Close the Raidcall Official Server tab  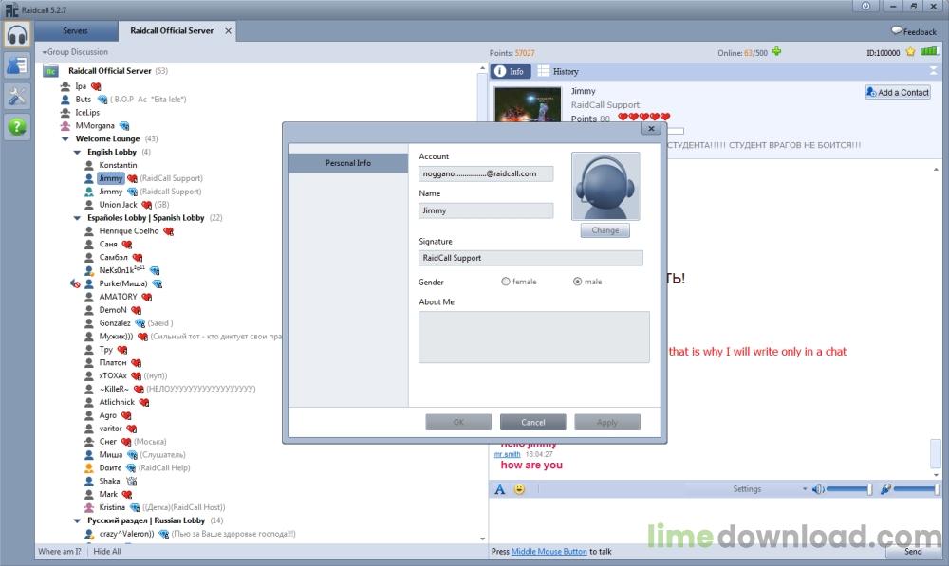[228, 31]
